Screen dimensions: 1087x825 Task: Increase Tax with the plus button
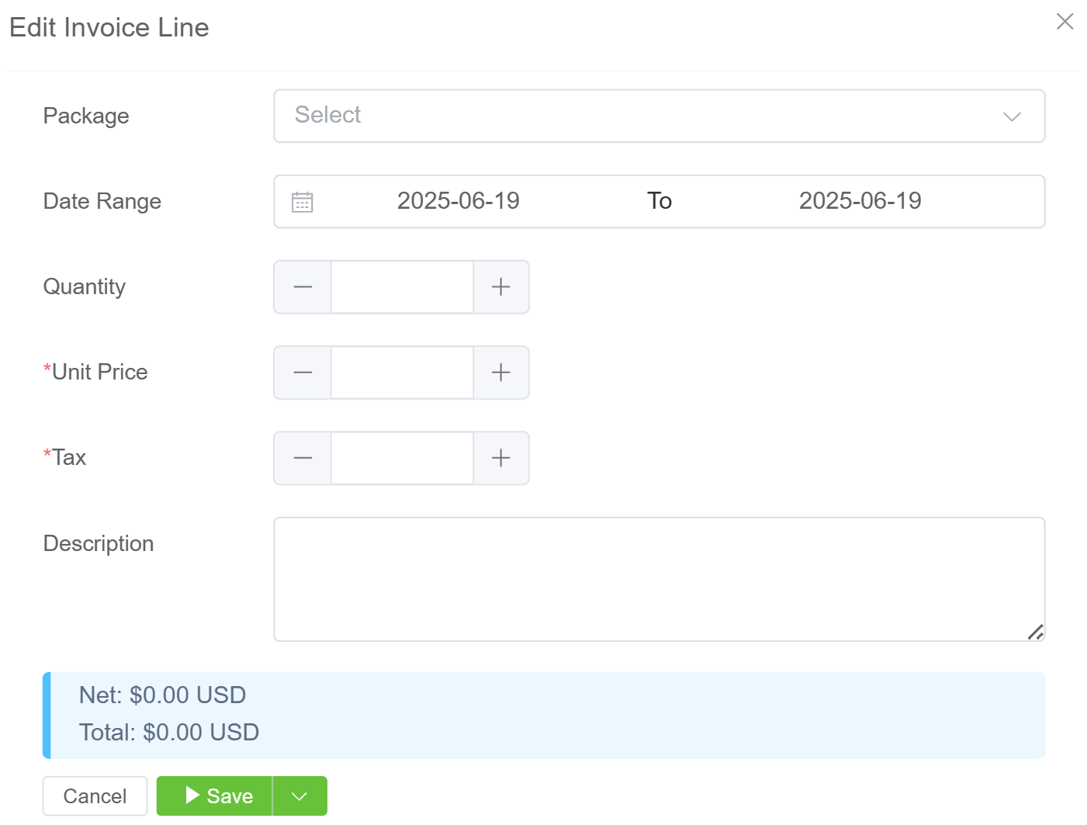coord(501,458)
